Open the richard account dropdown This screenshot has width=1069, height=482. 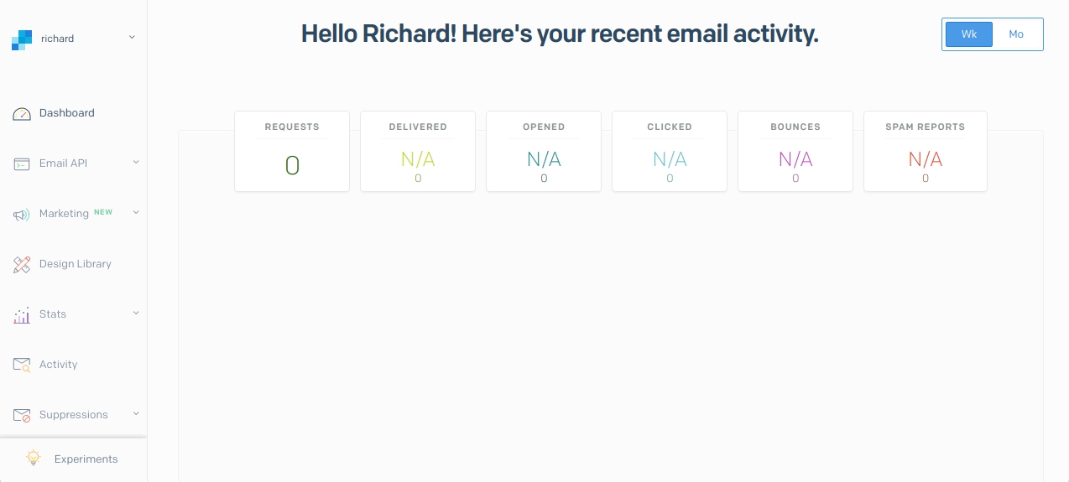pos(132,38)
